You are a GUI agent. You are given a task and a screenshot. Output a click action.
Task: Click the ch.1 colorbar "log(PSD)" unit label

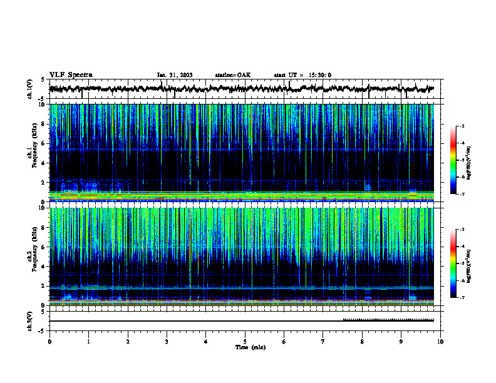tap(468, 163)
